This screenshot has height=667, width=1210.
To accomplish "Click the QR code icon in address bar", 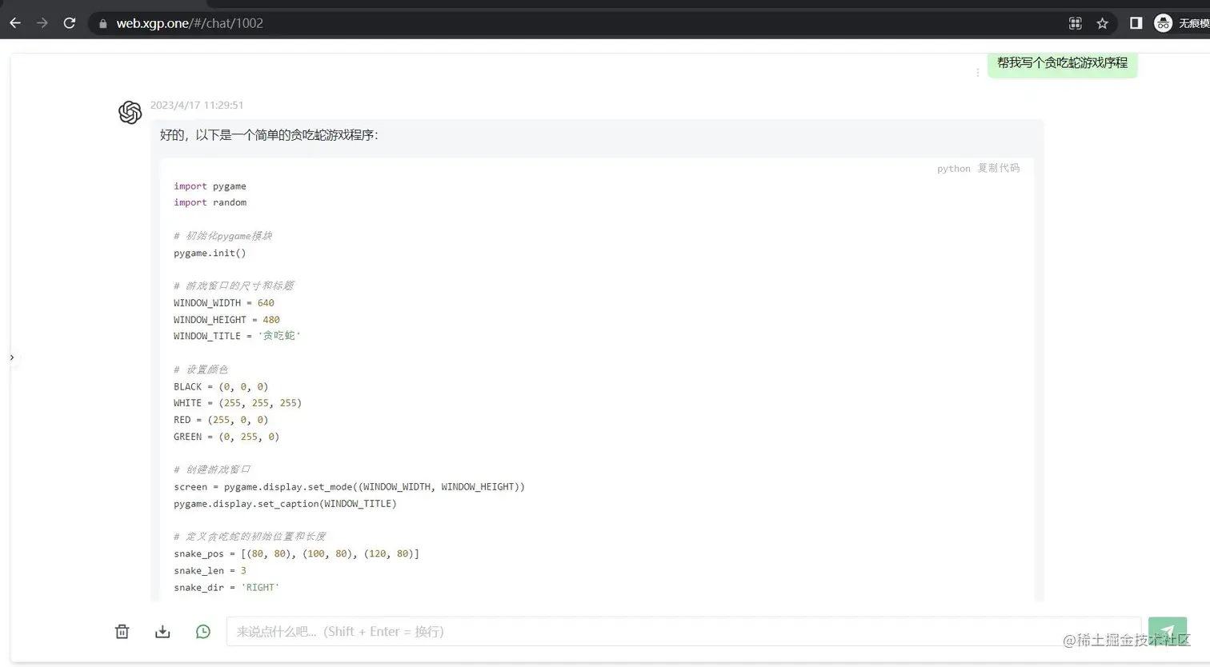I will [x=1075, y=23].
